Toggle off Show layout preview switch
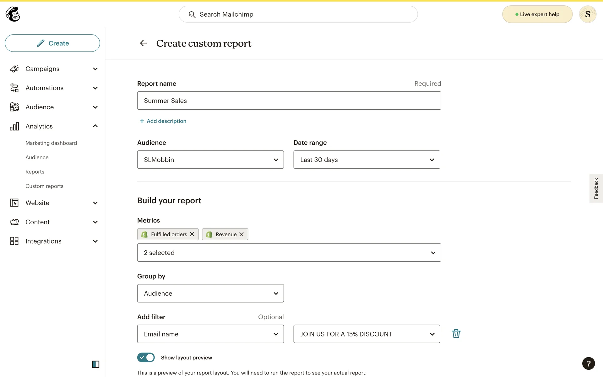This screenshot has width=603, height=377. point(146,358)
